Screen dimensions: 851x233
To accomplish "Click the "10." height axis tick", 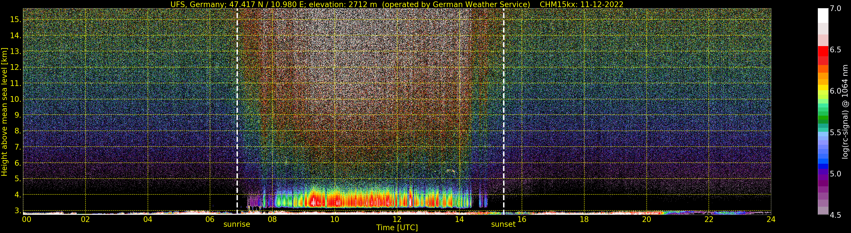I will [x=16, y=99].
